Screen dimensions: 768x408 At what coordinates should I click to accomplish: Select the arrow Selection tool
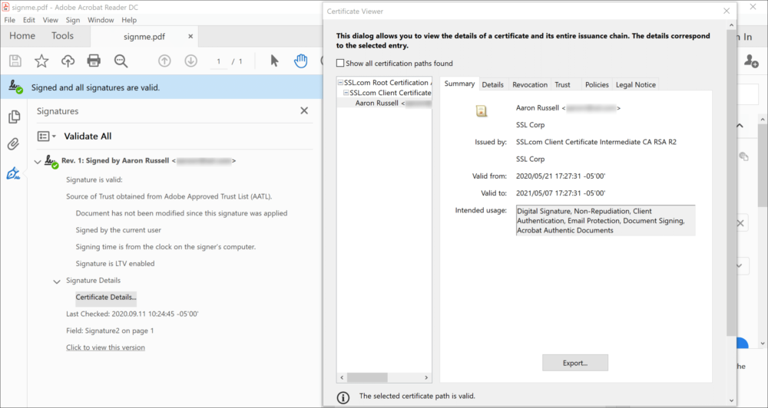coord(275,61)
